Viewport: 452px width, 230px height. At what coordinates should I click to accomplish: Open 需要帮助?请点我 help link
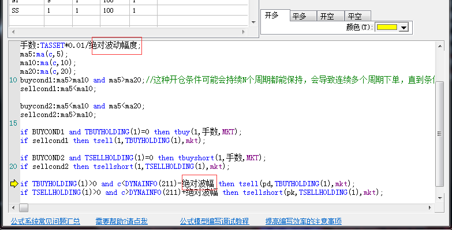(x=121, y=221)
